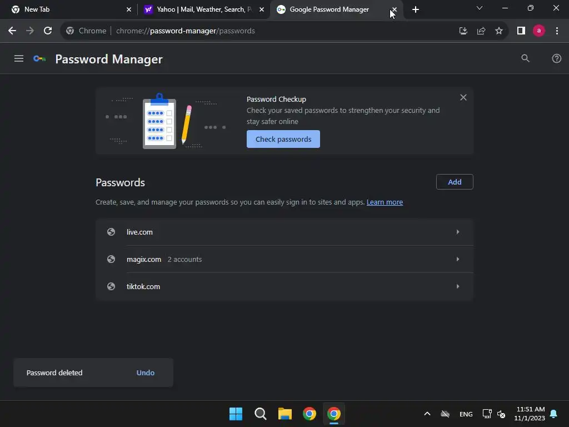Viewport: 569px width, 427px height.
Task: Click the OneDrive cloud tray icon
Action: [x=445, y=414]
